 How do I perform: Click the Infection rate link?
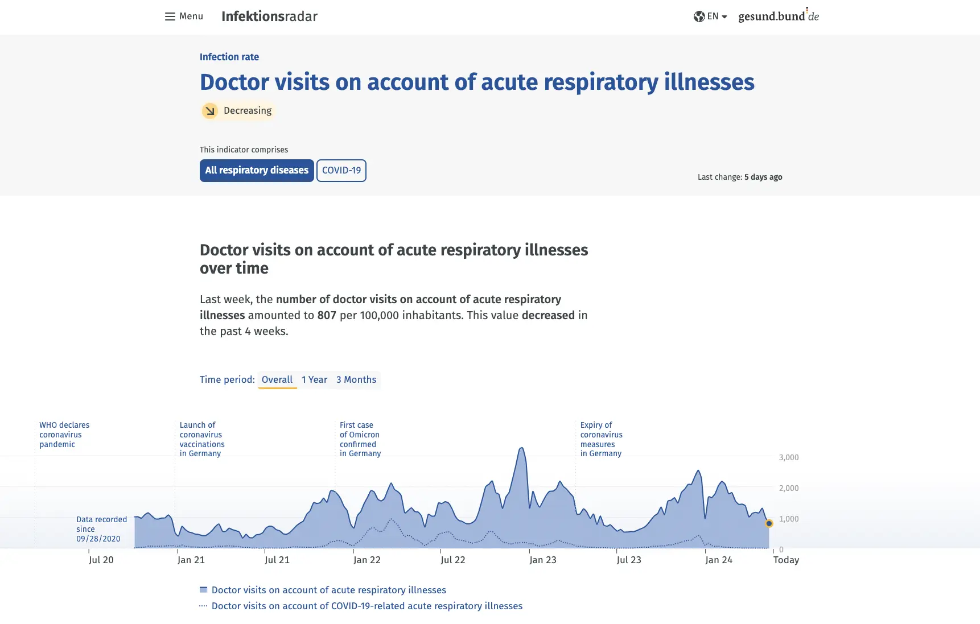tap(229, 57)
